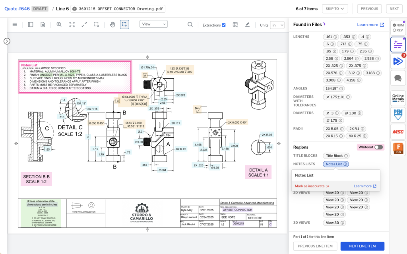Viewport: 407px width, 254px height.
Task: Click the highlighted Notes List region on the drawing
Action: 75,77
